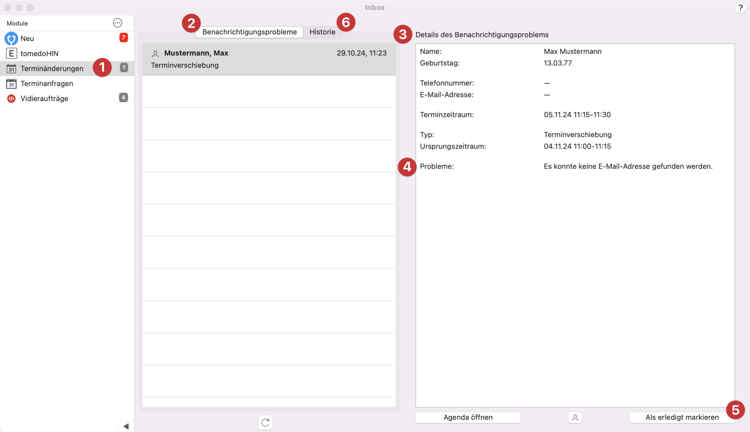This screenshot has height=432, width=750.
Task: Switch to the Historie tab
Action: (x=322, y=32)
